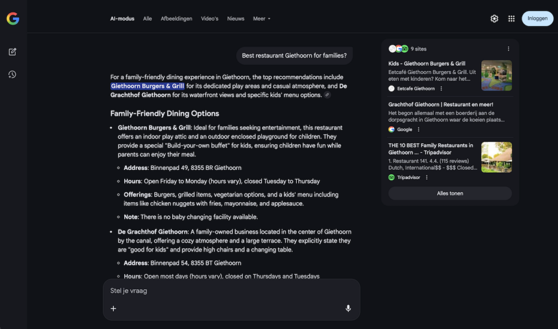558x329 pixels.
Task: Switch to the Afbeeldingen tab
Action: 176,19
